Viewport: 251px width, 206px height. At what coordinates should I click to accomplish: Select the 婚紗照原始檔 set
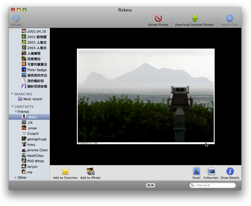29,86
